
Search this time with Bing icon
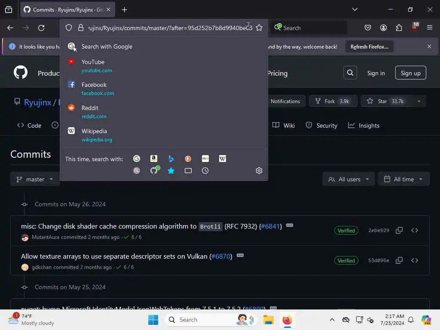[171, 159]
